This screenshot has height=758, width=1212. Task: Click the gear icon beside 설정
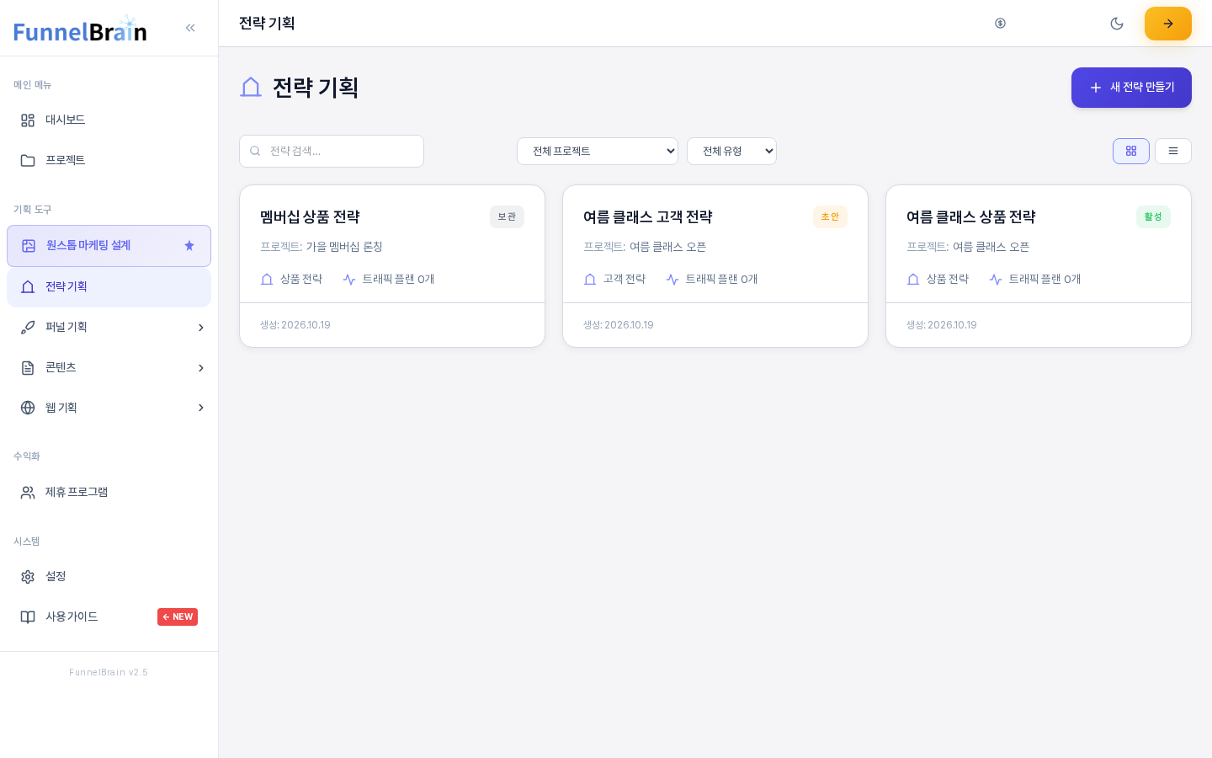(x=28, y=577)
